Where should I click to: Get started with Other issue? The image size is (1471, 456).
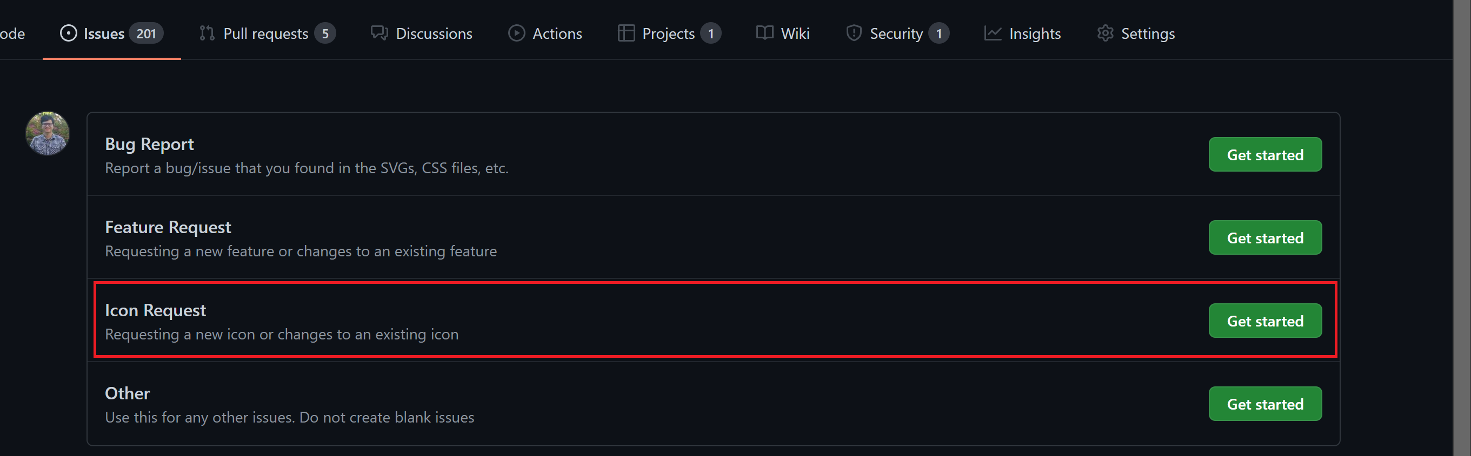[1264, 404]
